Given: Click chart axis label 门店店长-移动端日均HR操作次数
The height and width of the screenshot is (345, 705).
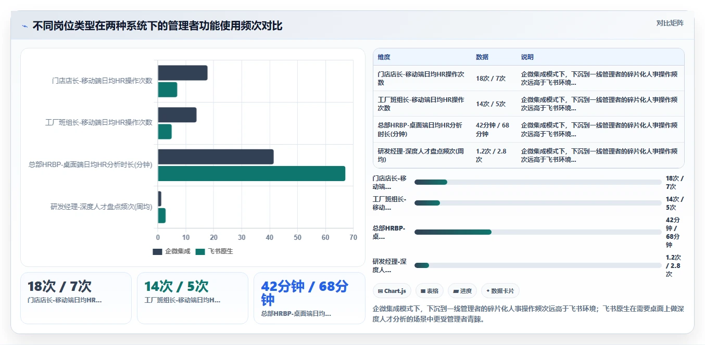Looking at the screenshot, I should click(102, 81).
